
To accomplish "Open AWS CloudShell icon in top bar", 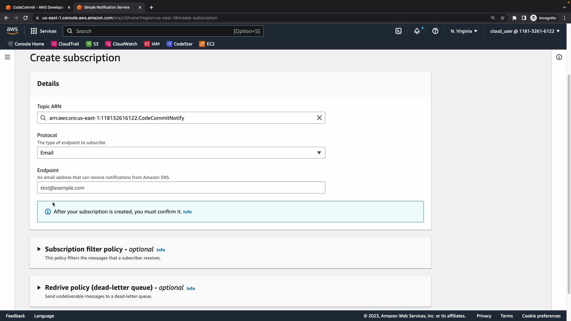I will pyautogui.click(x=399, y=31).
